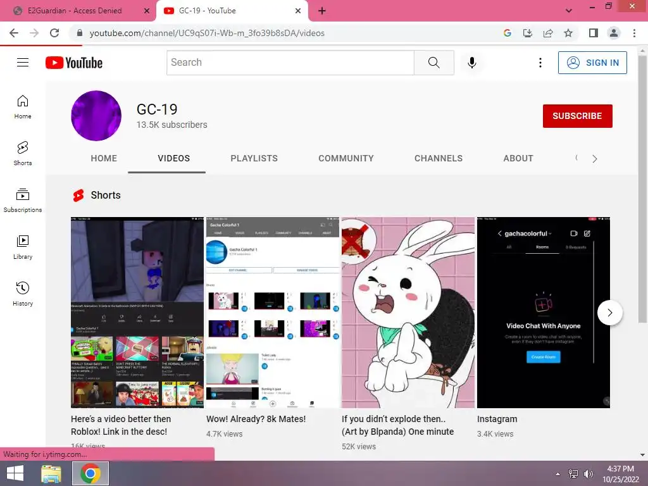Click the "13.5K subscribers" text
The image size is (648, 486).
tap(172, 125)
